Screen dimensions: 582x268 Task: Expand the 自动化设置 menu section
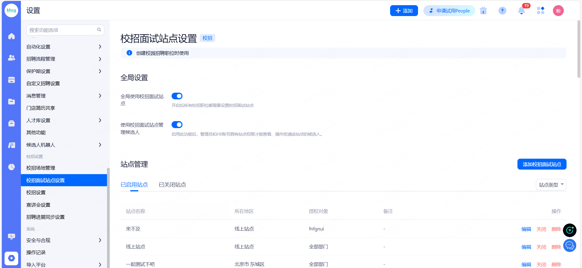click(x=64, y=47)
